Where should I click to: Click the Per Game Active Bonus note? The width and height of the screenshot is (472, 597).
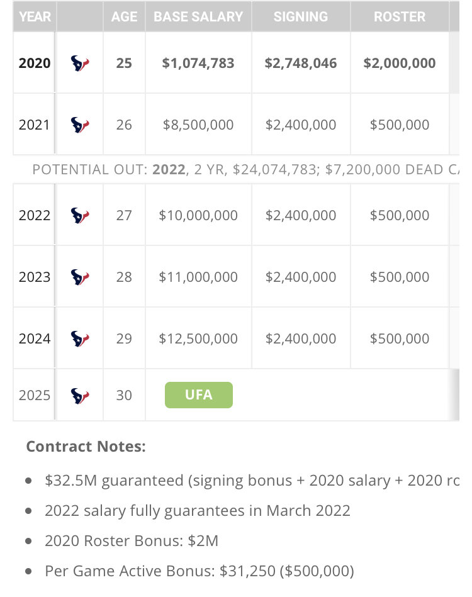199,571
